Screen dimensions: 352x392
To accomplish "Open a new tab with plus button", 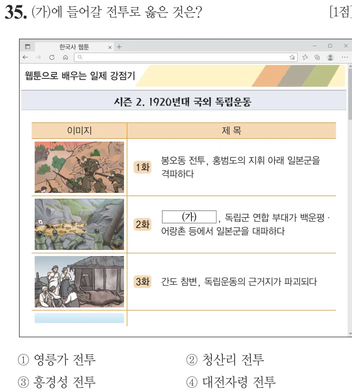I will pos(119,47).
